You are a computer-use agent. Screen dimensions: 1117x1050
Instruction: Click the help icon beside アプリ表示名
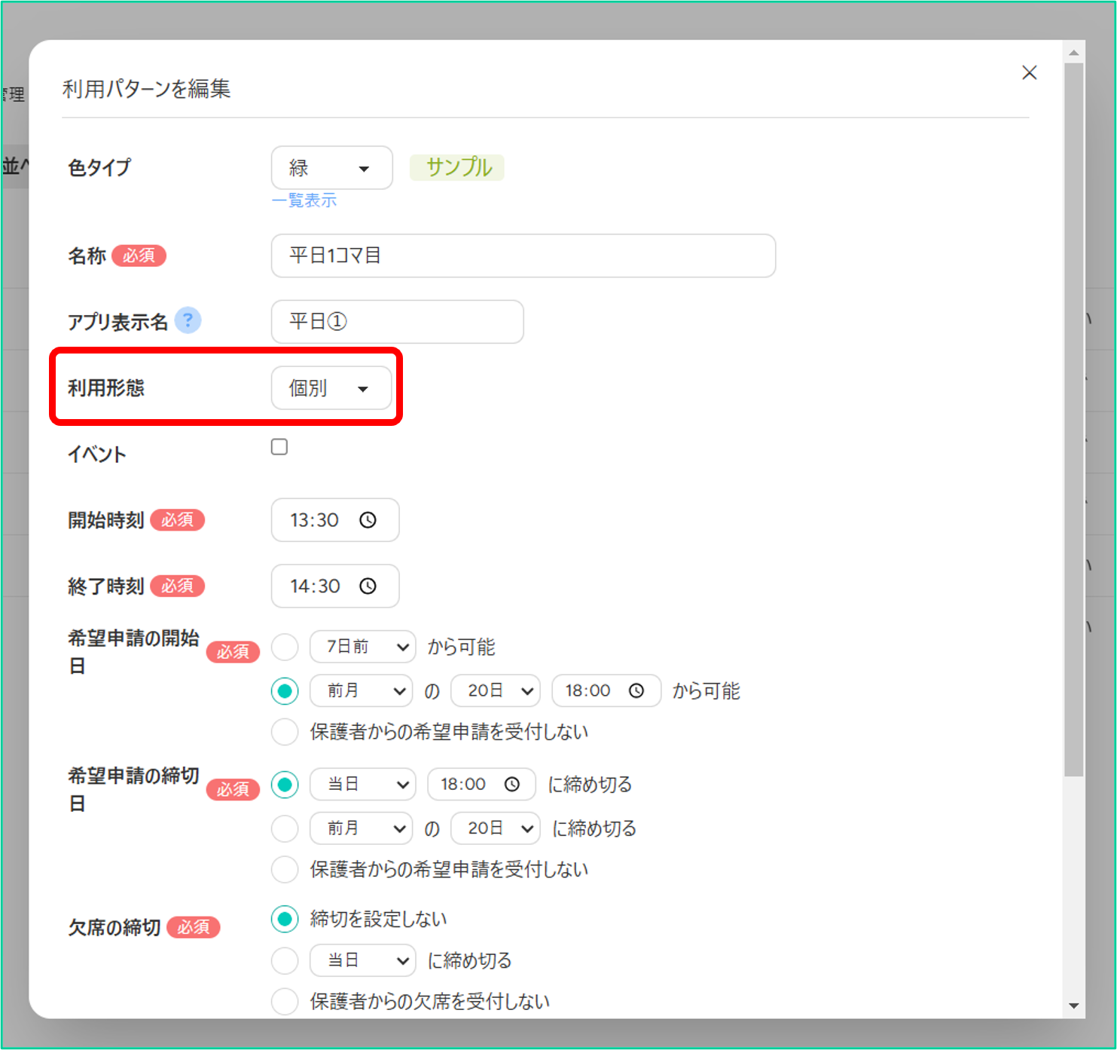tap(188, 321)
